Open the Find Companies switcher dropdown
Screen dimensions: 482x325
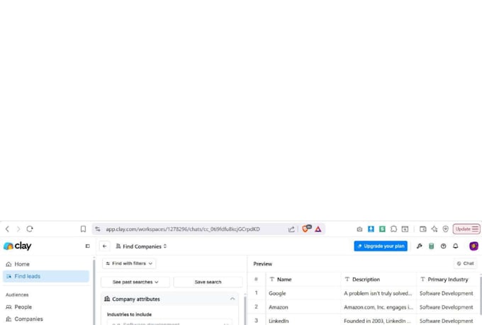pos(141,246)
